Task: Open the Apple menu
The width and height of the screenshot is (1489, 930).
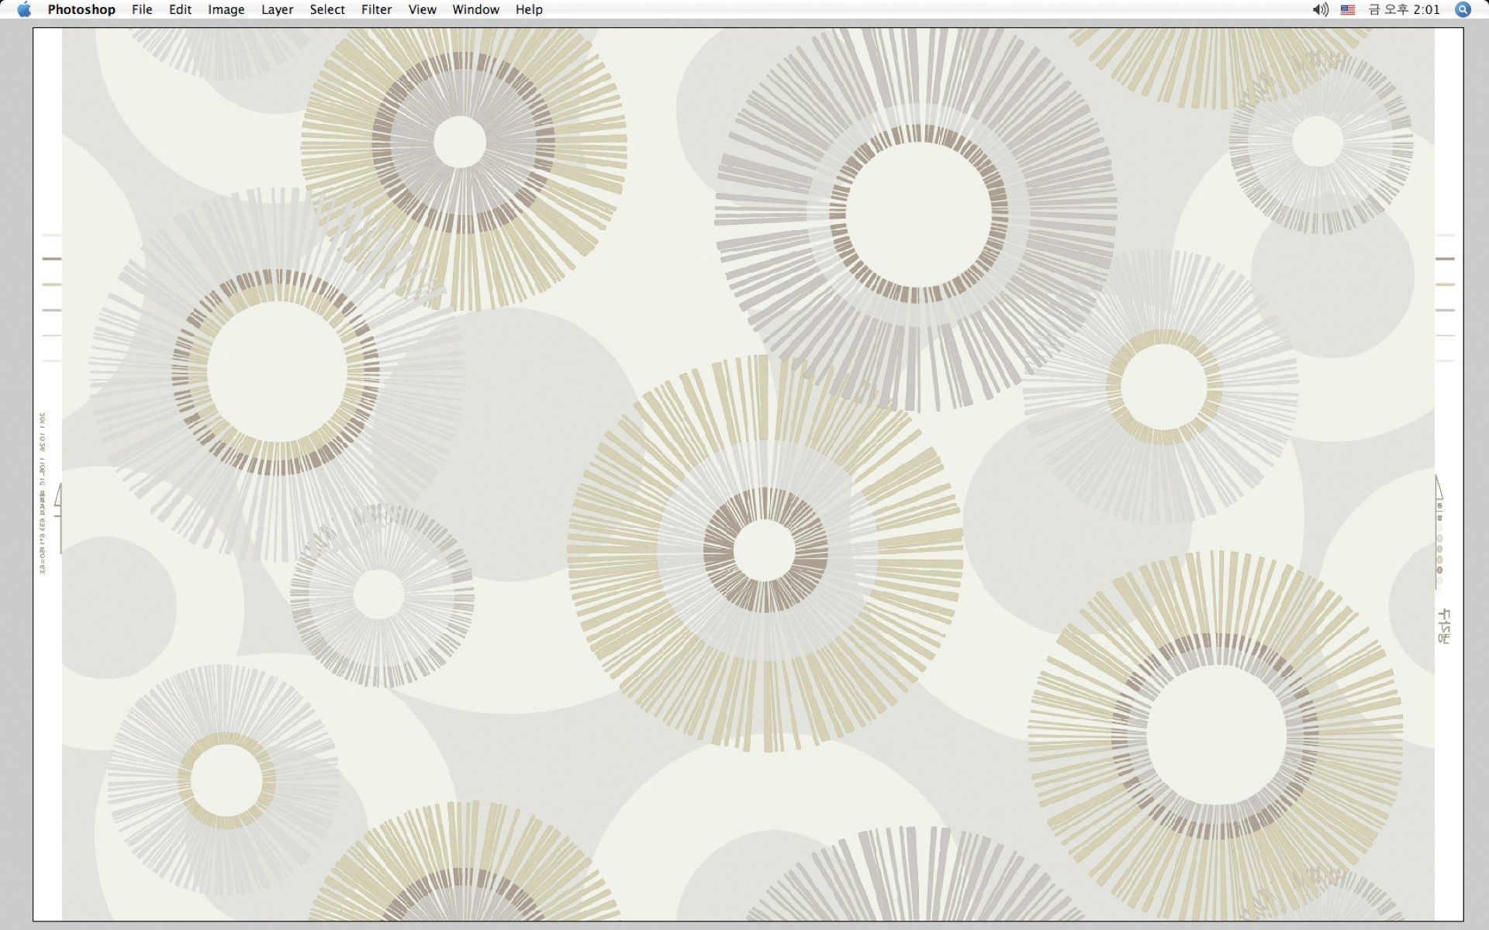Action: [24, 9]
